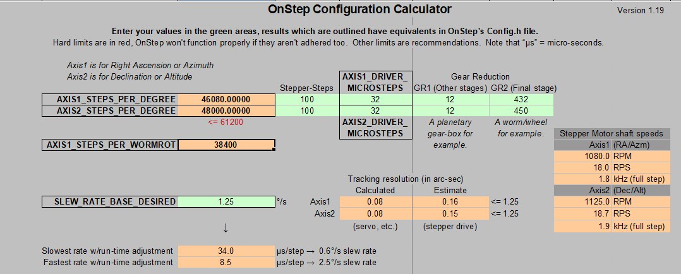Click the "GR1 (Other stages)" column heading
681x274 pixels.
click(450, 88)
